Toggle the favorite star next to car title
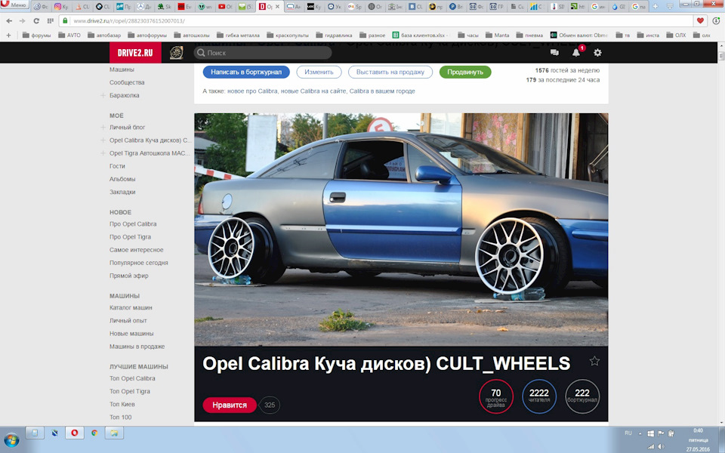 tap(594, 361)
